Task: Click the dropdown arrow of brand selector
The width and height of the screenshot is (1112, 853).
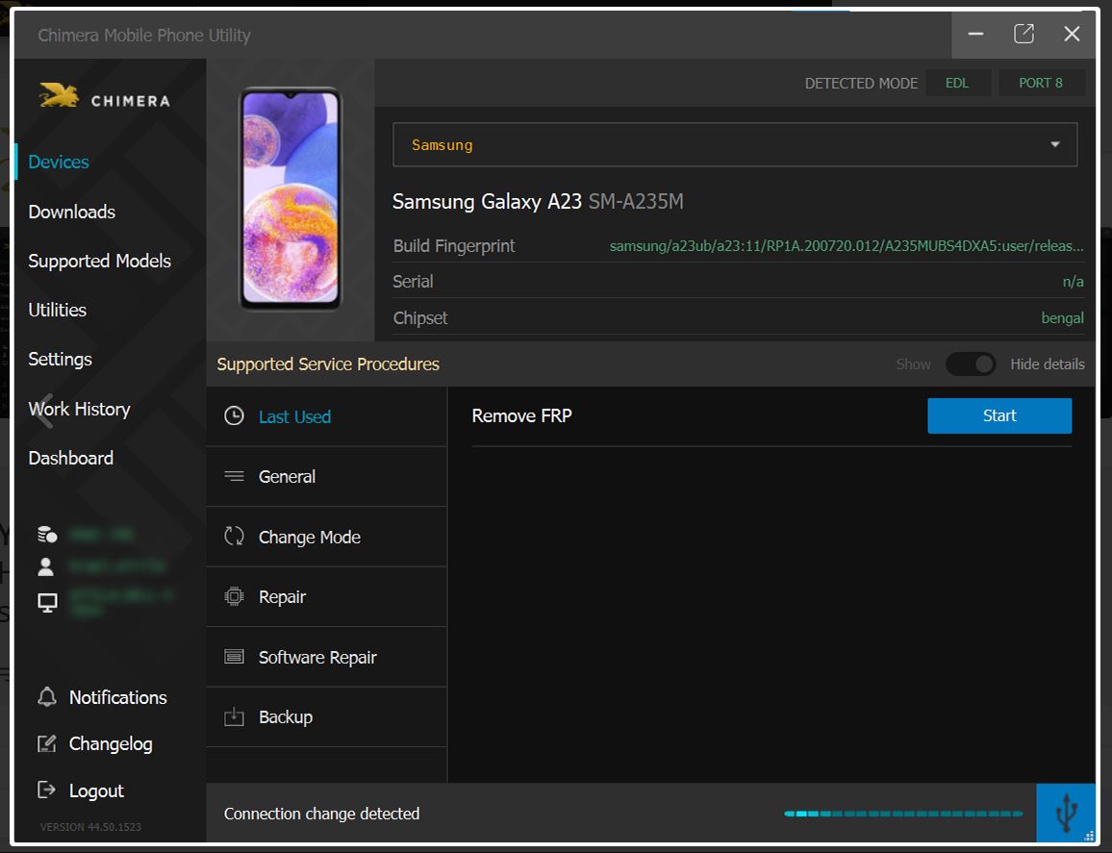Action: (x=1054, y=144)
